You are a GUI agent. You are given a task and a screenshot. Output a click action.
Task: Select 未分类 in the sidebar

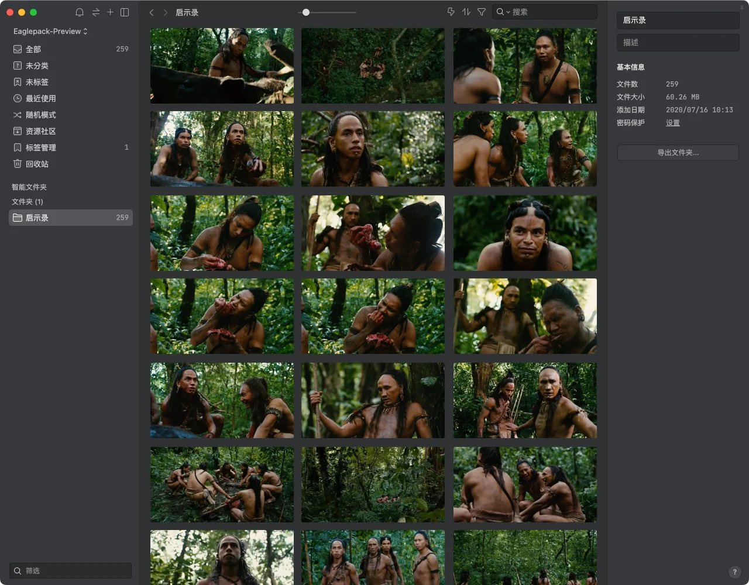[x=71, y=66]
